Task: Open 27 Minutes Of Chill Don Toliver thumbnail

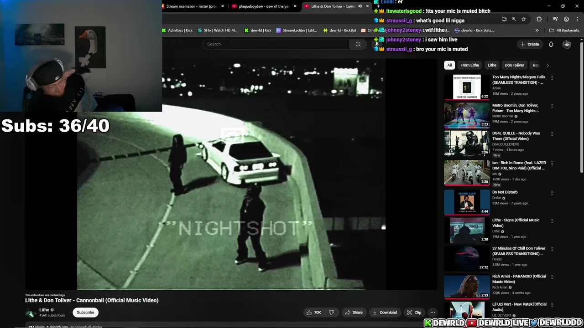Action: pos(467,258)
